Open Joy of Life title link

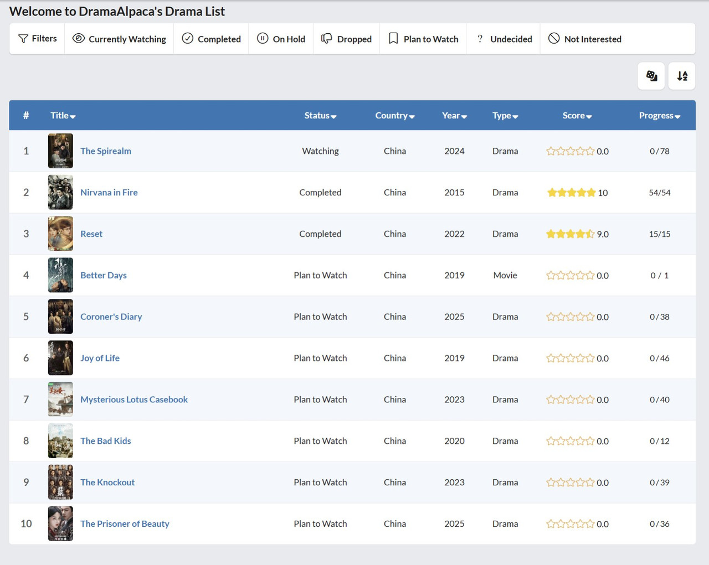click(x=100, y=358)
